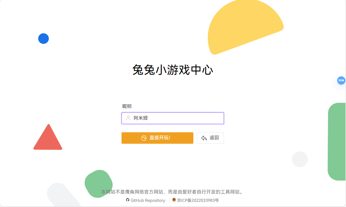Image resolution: width=346 pixels, height=207 pixels.
Task: Start playing with the 直接开玩! button
Action: 157,138
